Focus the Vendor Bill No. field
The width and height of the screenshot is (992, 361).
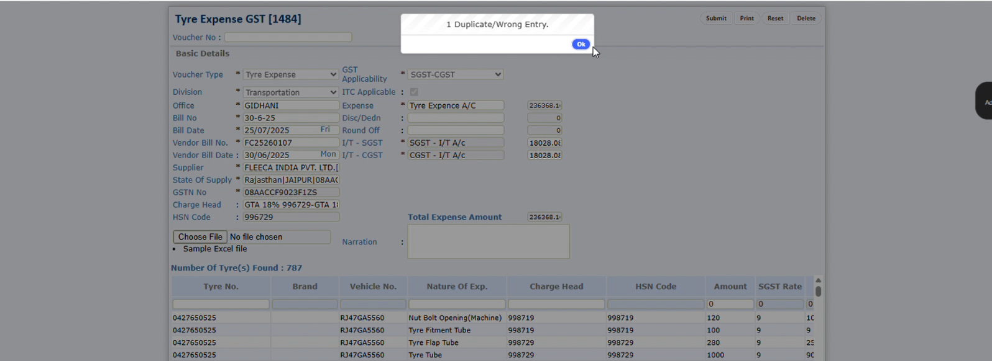[x=290, y=143]
